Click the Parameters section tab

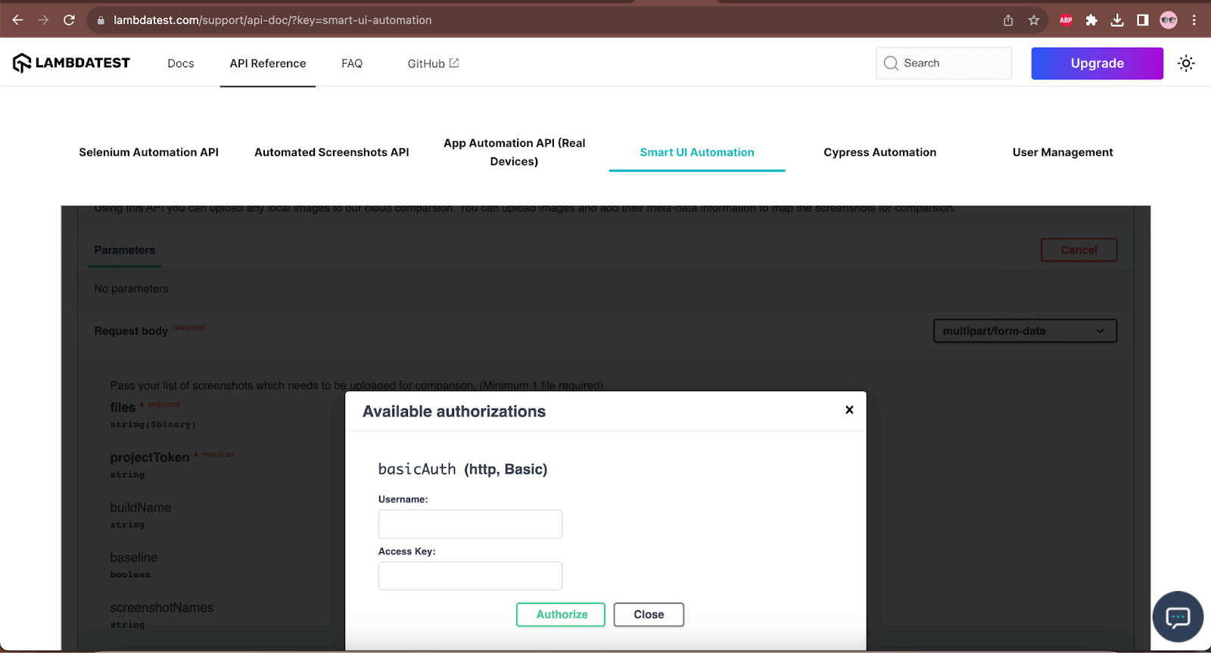click(x=125, y=250)
